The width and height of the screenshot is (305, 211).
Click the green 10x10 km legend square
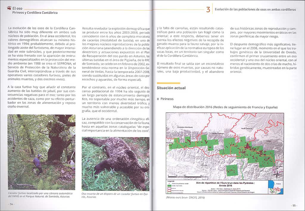[x=169, y=186]
